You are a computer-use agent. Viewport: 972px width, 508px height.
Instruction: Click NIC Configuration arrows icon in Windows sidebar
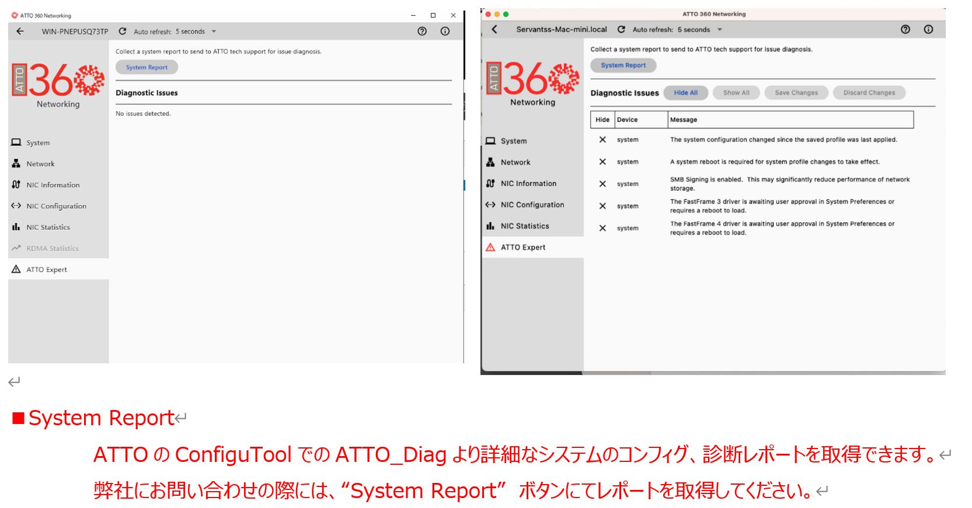[x=16, y=206]
